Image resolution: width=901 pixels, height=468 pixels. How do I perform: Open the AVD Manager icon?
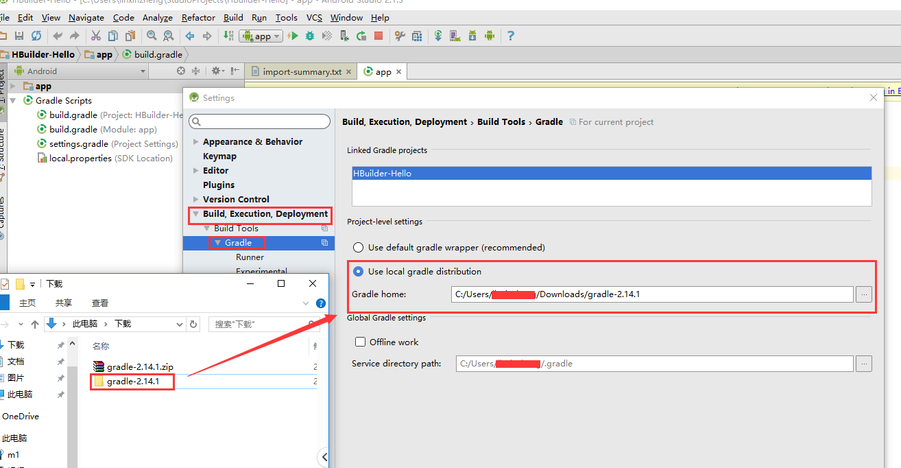455,36
